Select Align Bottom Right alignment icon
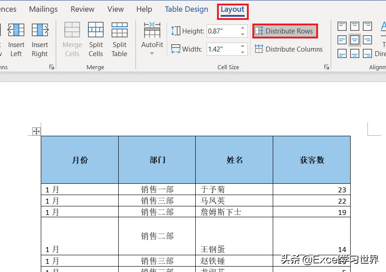 (x=367, y=53)
